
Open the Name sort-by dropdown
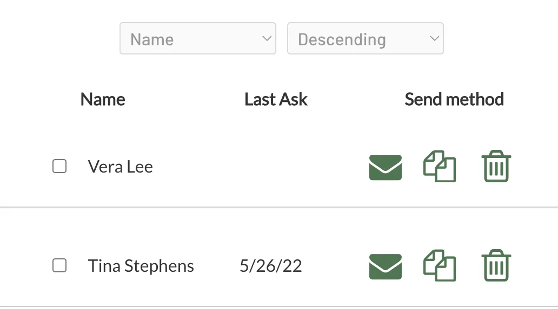(x=198, y=38)
